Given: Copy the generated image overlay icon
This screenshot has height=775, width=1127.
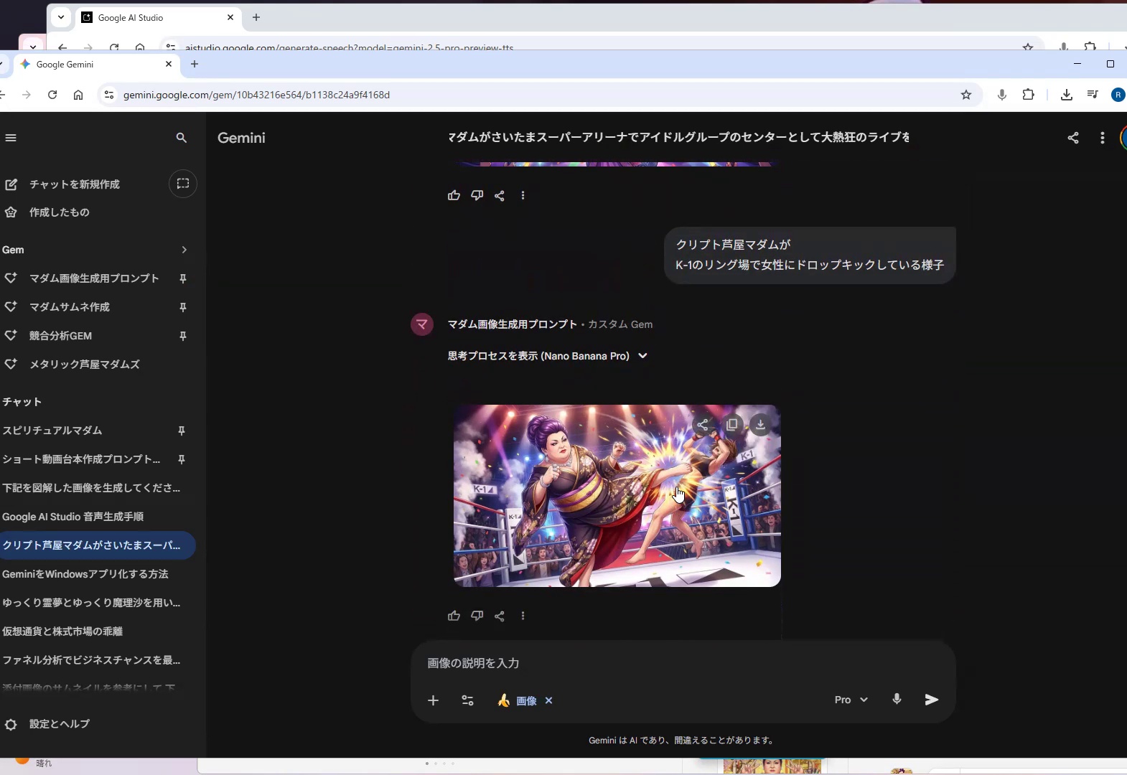Looking at the screenshot, I should click(732, 425).
